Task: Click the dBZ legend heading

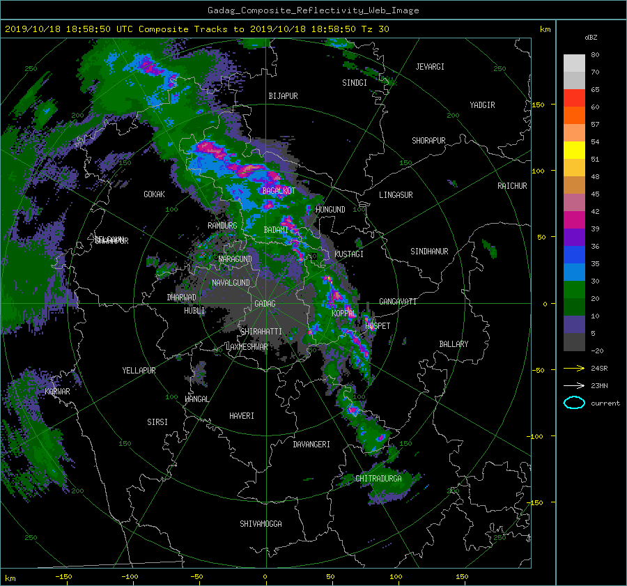Action: pyautogui.click(x=591, y=38)
